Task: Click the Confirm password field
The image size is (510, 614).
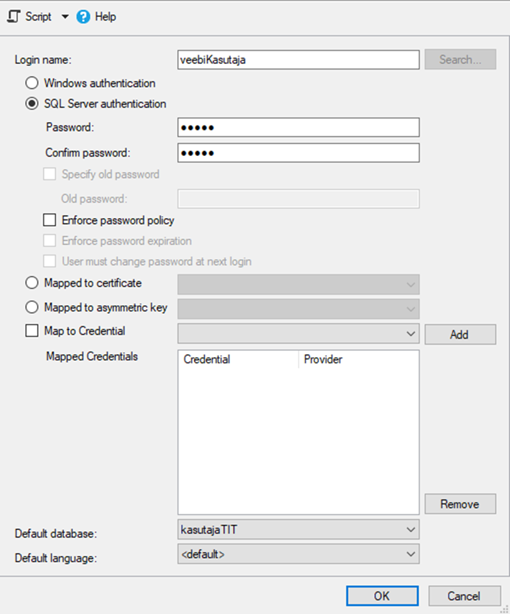Action: pos(298,153)
